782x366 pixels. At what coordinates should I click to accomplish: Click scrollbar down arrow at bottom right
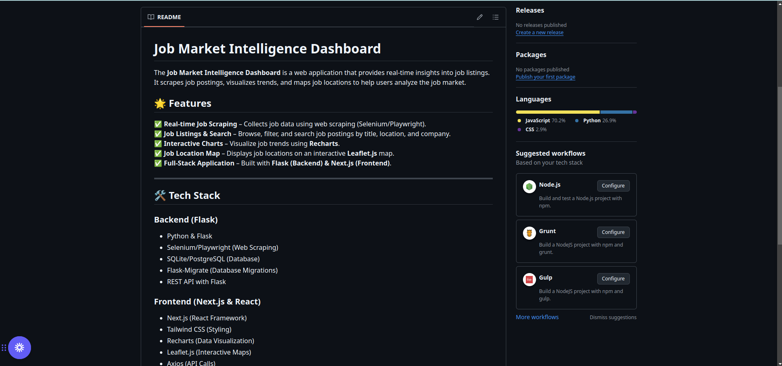(x=780, y=363)
